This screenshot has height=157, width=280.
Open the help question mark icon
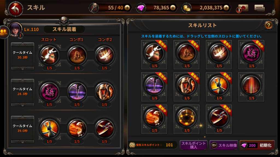[269, 26]
